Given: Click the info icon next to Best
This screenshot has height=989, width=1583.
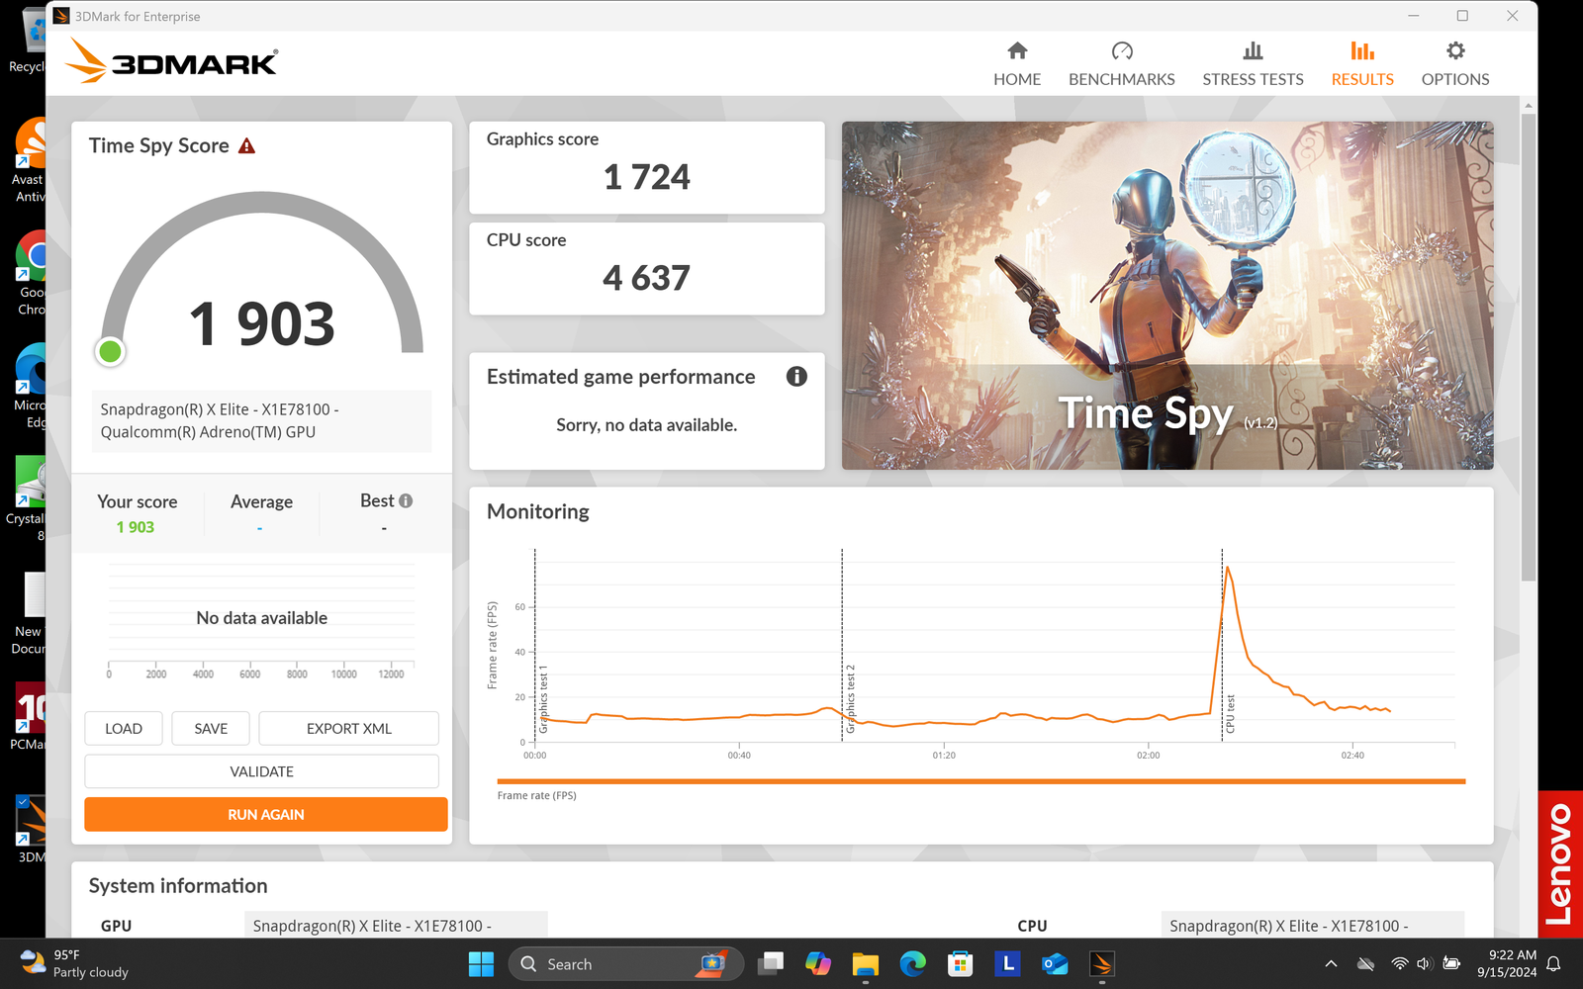Looking at the screenshot, I should (x=406, y=501).
